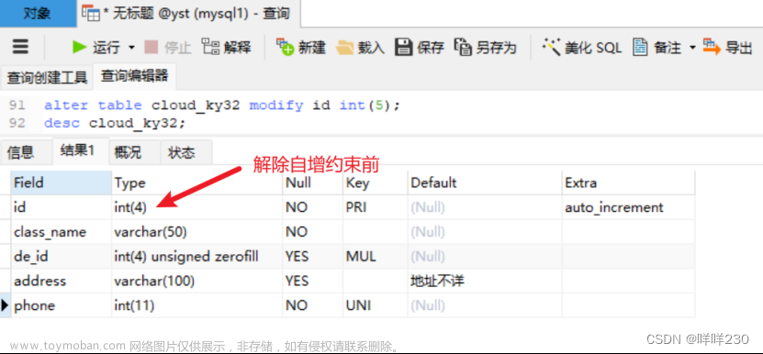This screenshot has width=763, height=354.
Task: Run the query with 运行
Action: (95, 47)
